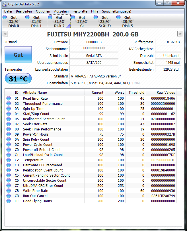The height and width of the screenshot is (231, 187).
Task: Click status orb of UltraDMA CRC Error Count
Action: click(x=9, y=185)
